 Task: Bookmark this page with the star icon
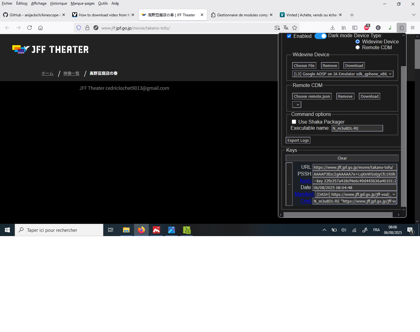click(x=295, y=28)
